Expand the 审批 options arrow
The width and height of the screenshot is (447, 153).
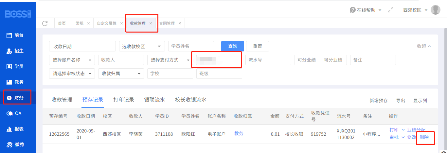tap(403, 137)
